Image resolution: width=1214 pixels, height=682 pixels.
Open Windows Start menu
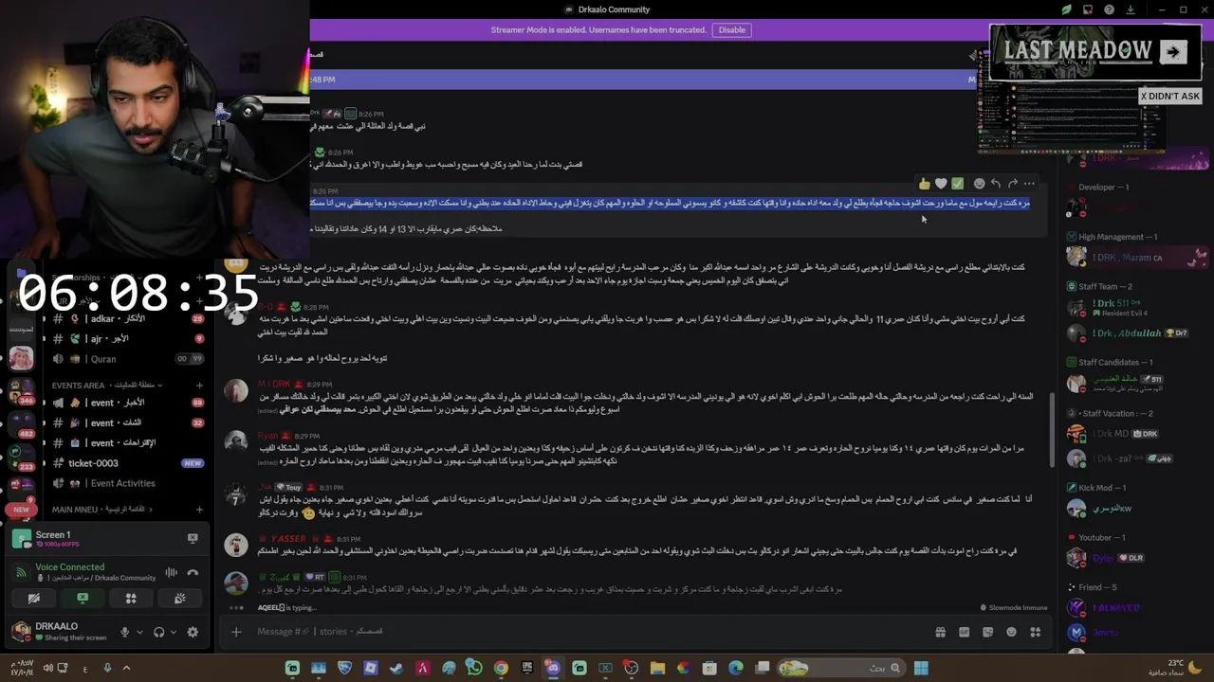coord(921,668)
